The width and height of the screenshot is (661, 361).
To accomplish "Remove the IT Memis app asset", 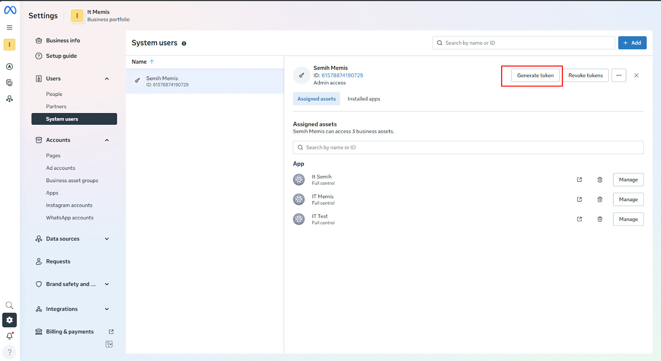I will pyautogui.click(x=600, y=199).
